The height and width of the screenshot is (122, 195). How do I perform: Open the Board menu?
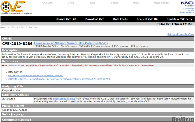(114, 3)
